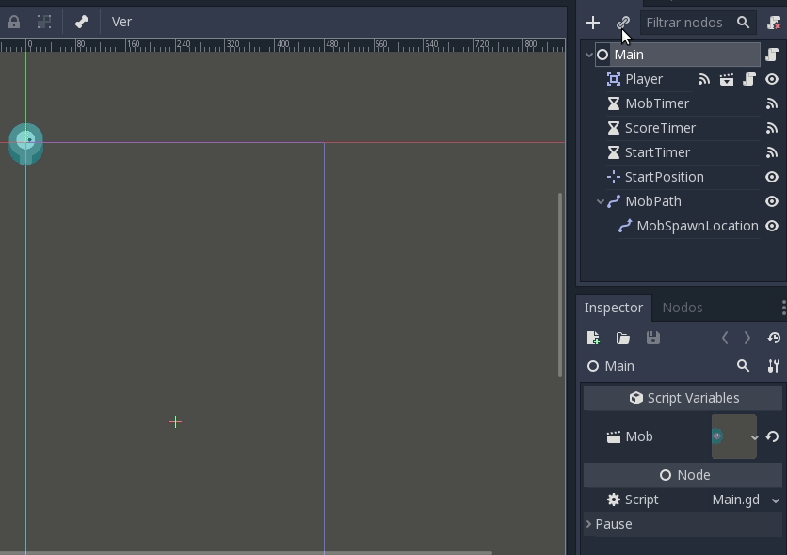
Task: Open the skeleton bone options icon
Action: (x=82, y=22)
